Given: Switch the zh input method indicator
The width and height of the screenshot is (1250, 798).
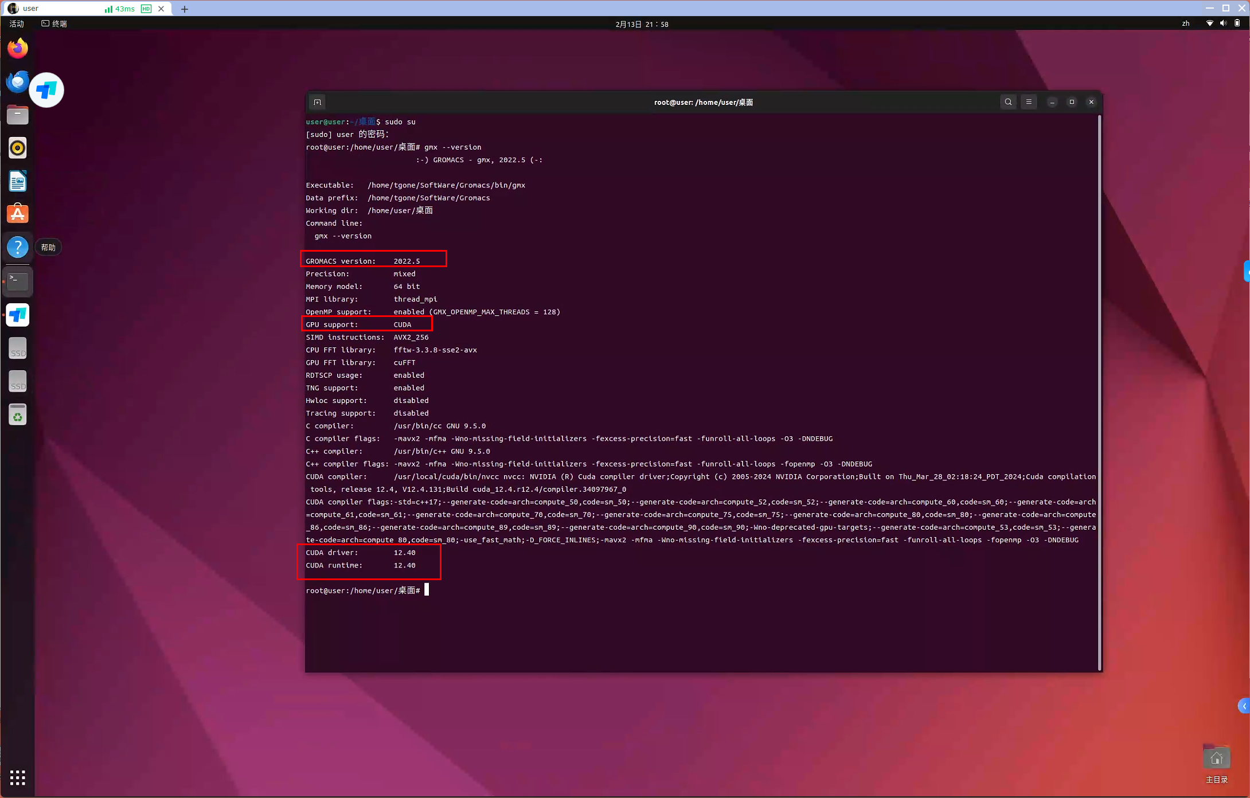Looking at the screenshot, I should tap(1185, 24).
